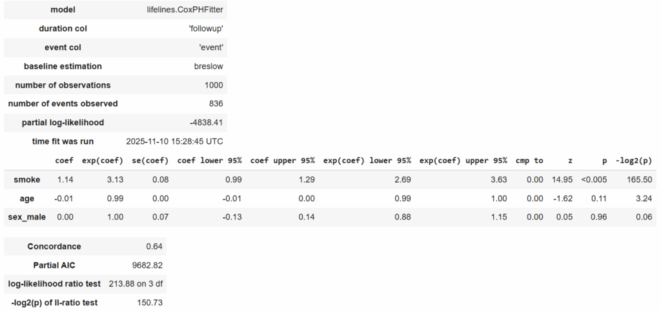
Task: Click the 'exp(coef) upper 95%' header
Action: point(463,161)
